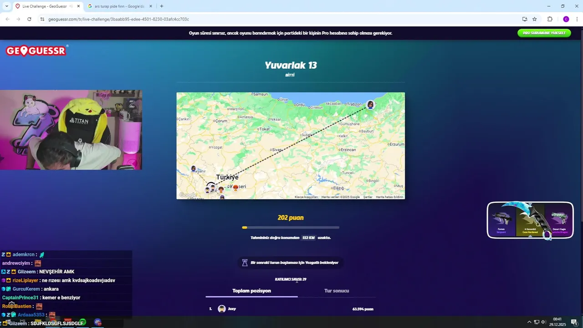Go back to the previous page
This screenshot has width=583, height=328.
click(x=7, y=19)
